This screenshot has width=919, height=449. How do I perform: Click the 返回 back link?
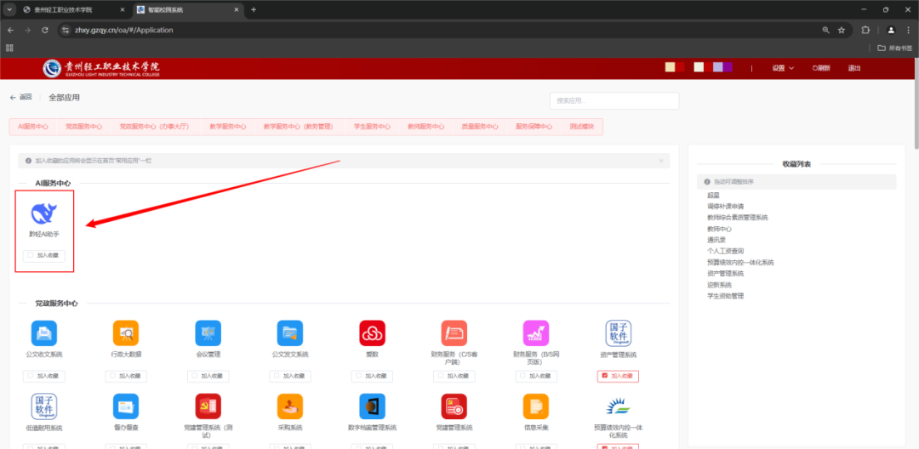[20, 97]
